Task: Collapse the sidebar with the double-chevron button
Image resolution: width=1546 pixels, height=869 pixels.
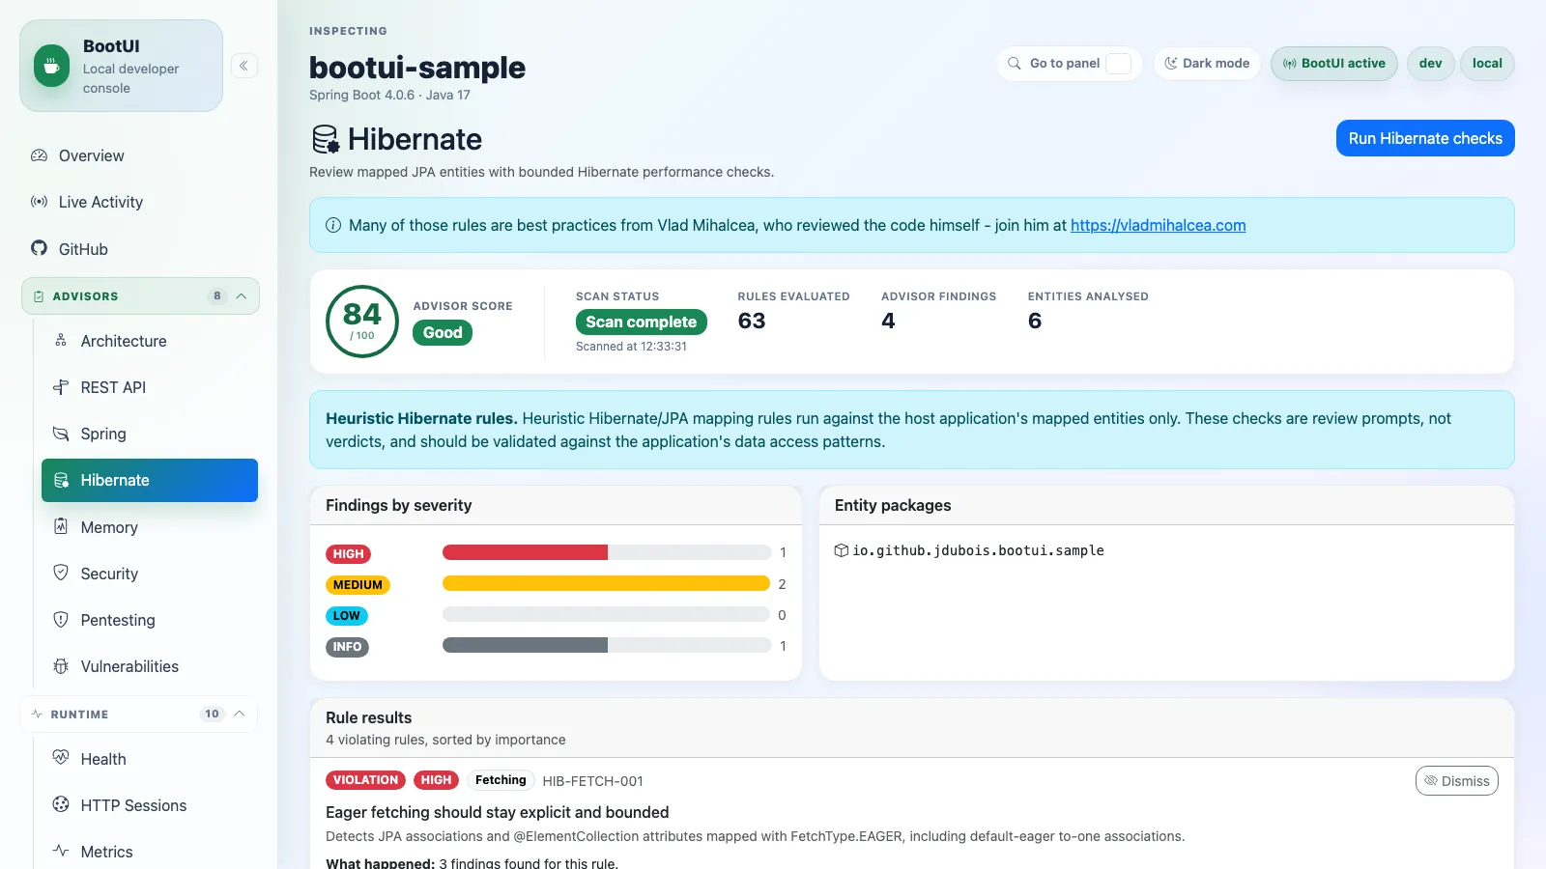Action: [x=243, y=66]
